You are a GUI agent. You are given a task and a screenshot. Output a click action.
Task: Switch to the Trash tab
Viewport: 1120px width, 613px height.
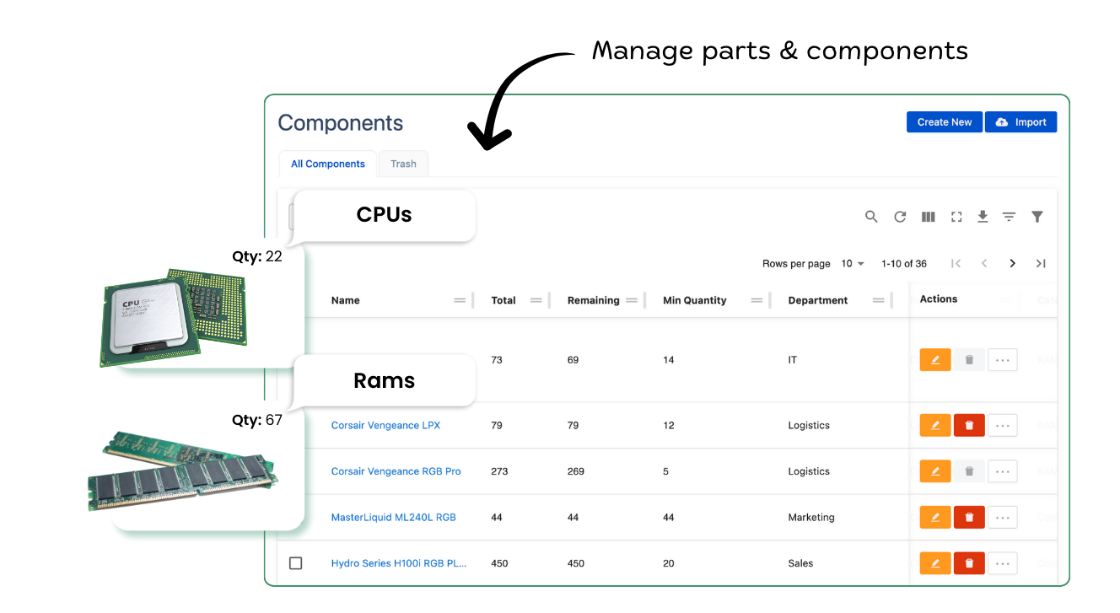click(x=403, y=164)
